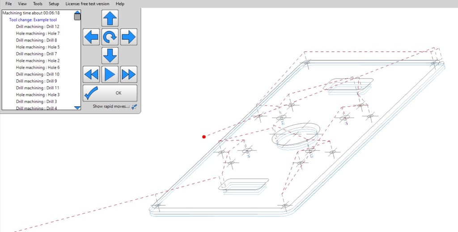This screenshot has height=232, width=458.
Task: Pan view down with down arrow
Action: coord(110,55)
